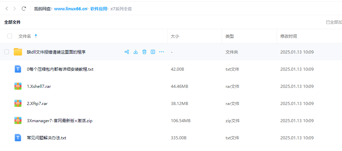Screen dimensions: 342x151
Task: Click the 已全部加 status text
Action: (x=334, y=22)
